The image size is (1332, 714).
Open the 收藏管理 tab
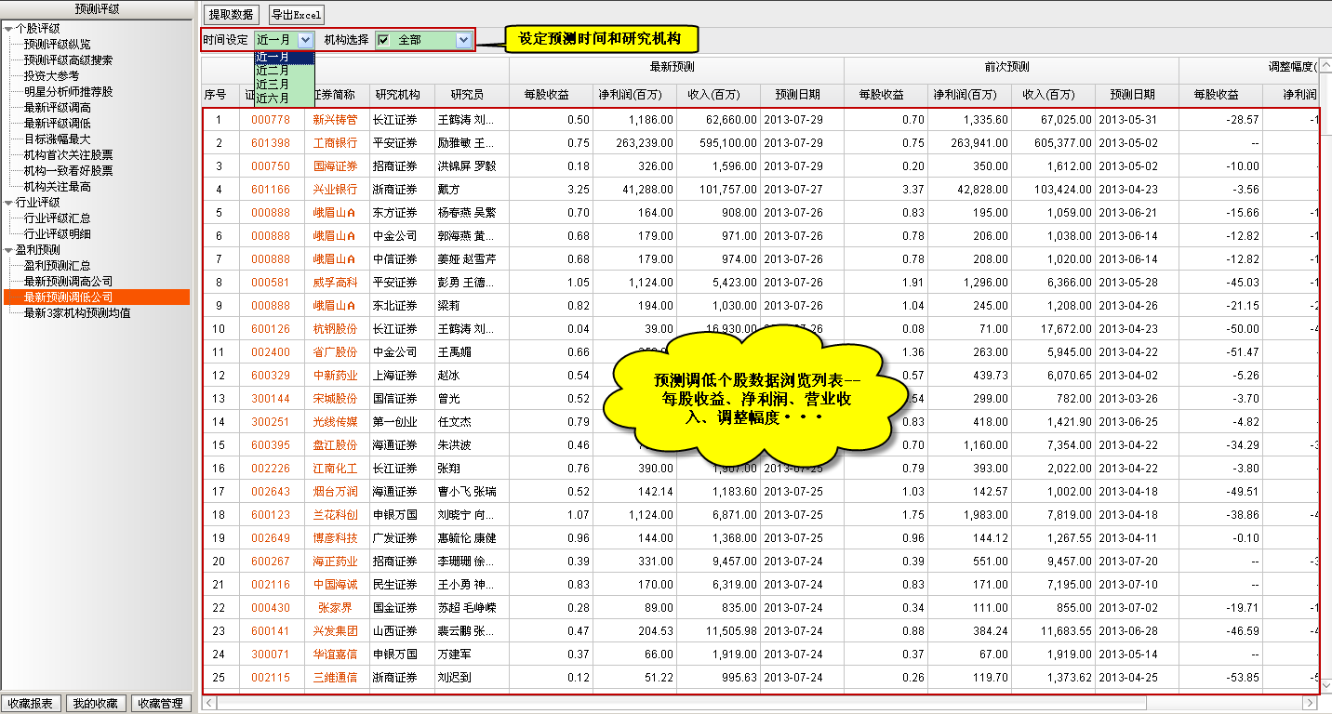coord(161,704)
